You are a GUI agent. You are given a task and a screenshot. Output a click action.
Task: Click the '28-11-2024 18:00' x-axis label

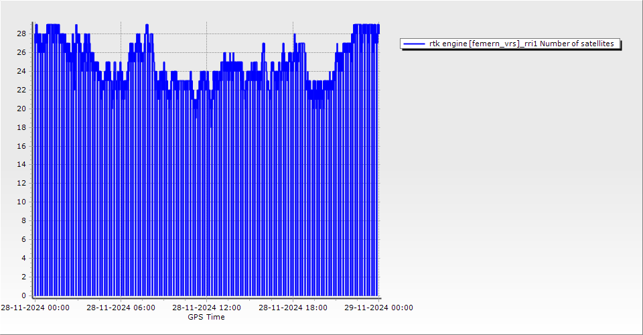click(x=293, y=308)
